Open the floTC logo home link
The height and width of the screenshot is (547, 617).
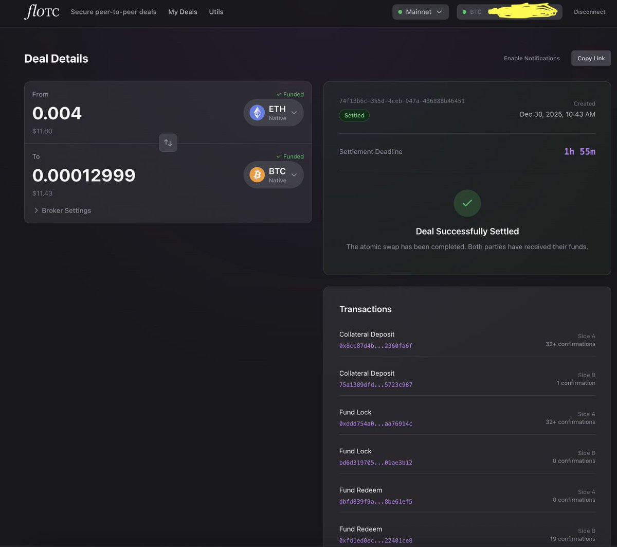(x=42, y=12)
